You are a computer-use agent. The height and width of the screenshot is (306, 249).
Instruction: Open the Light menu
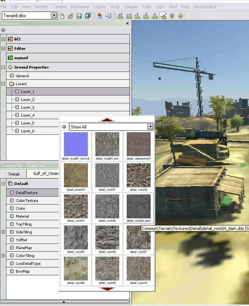(x=160, y=7)
